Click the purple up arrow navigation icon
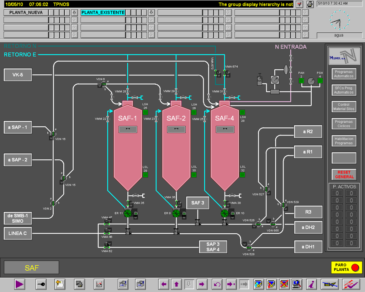 click(176, 284)
